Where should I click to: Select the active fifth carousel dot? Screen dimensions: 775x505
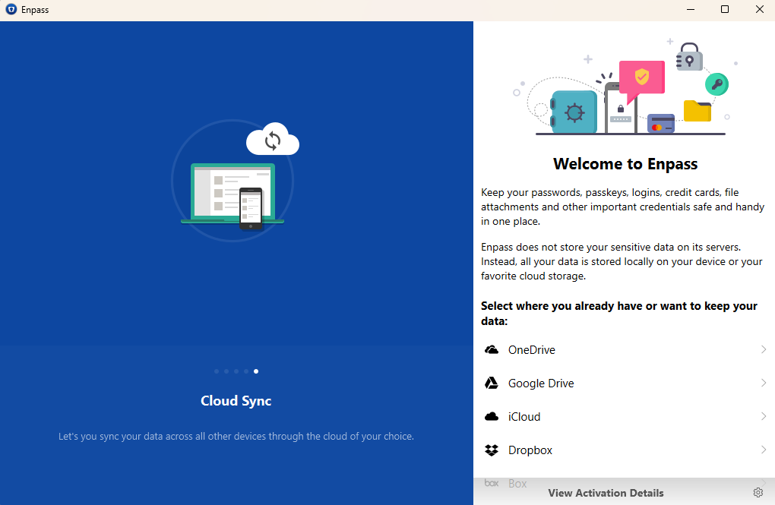pyautogui.click(x=256, y=371)
